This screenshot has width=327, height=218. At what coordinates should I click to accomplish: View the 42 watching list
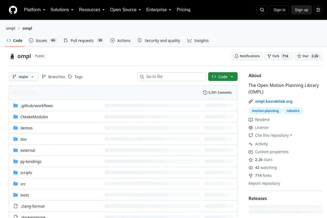[263, 168]
